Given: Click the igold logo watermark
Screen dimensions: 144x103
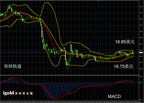Looking at the screenshot, I should click(8, 93).
